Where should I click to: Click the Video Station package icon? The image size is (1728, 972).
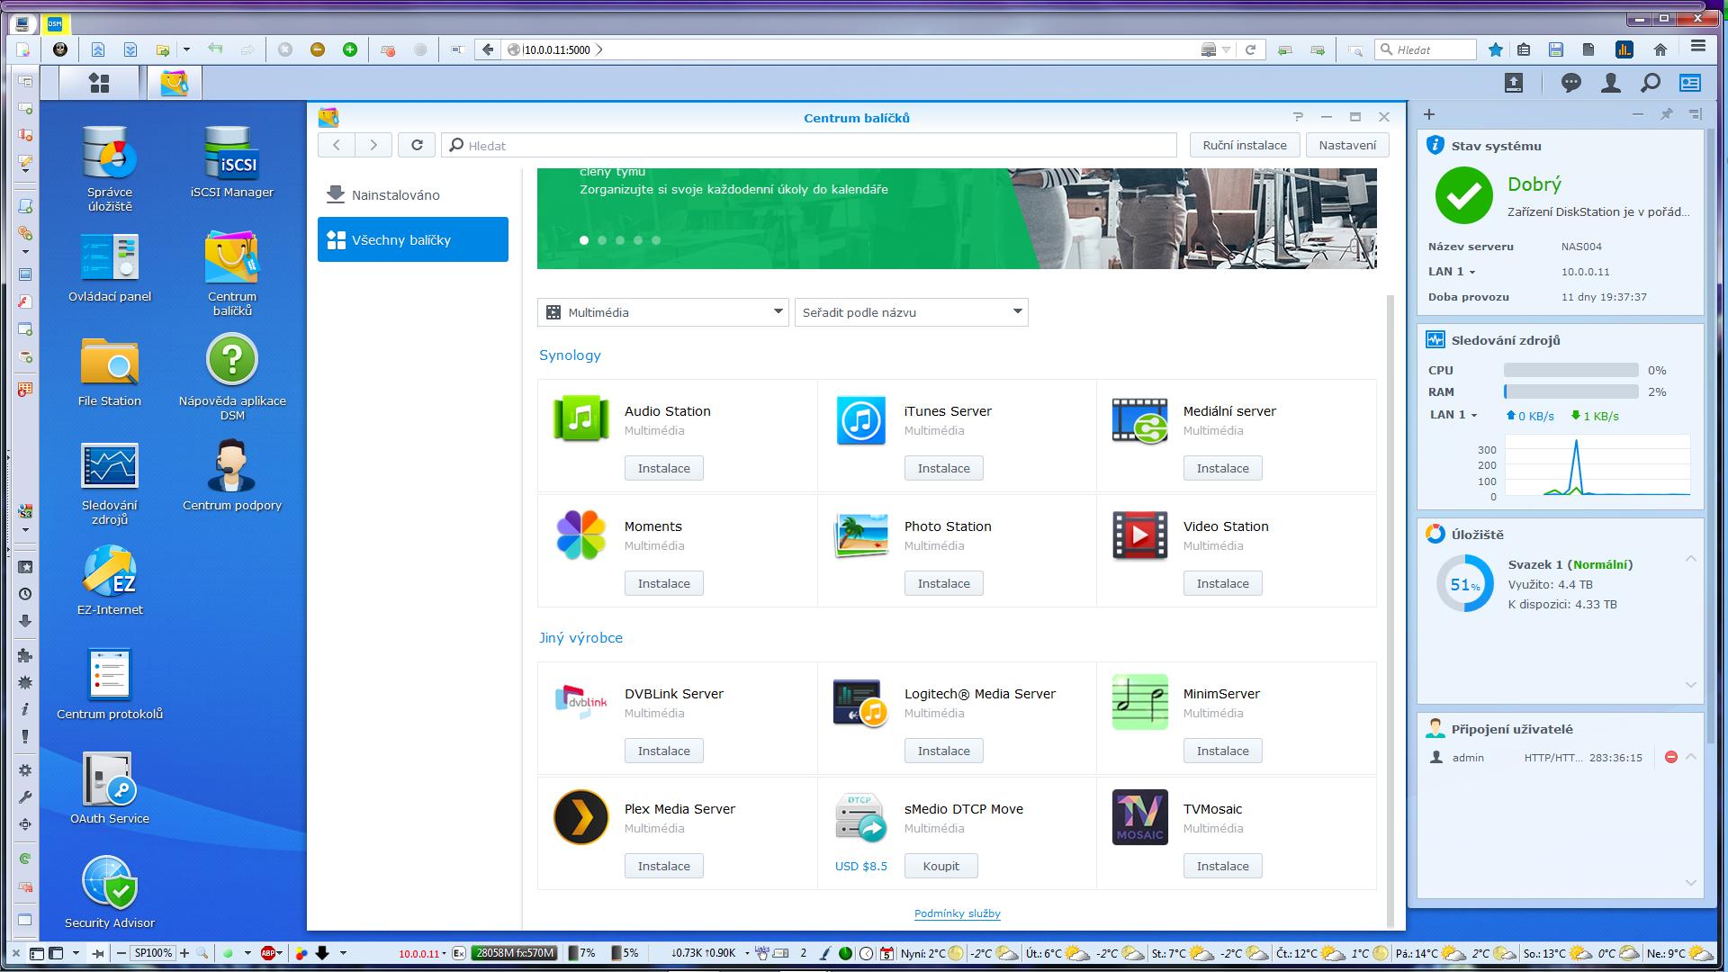[x=1139, y=535]
